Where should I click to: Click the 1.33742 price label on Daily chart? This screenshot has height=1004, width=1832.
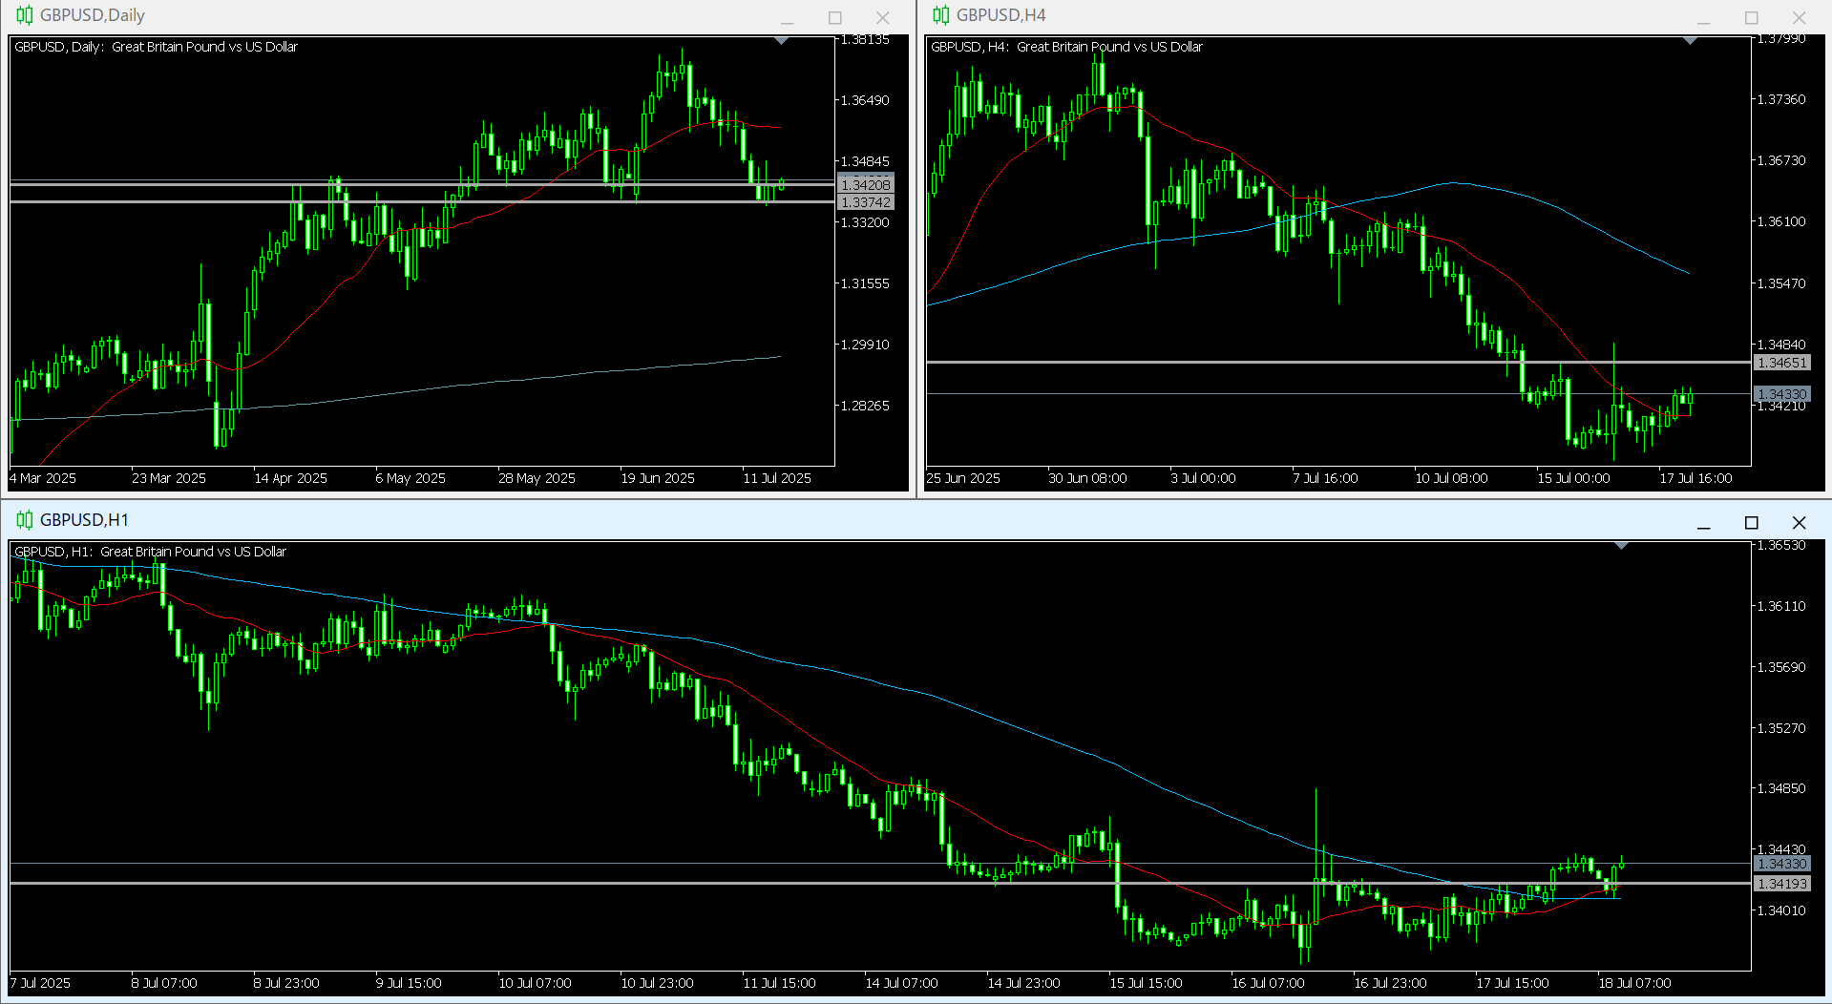866,202
